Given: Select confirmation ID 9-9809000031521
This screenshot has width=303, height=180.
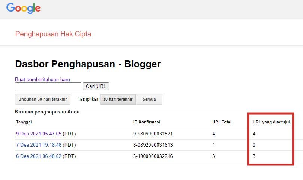Looking at the screenshot, I should coord(153,134).
